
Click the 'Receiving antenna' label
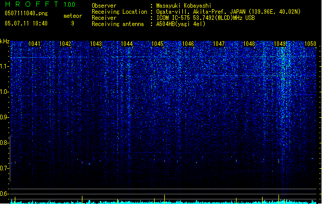(x=118, y=24)
